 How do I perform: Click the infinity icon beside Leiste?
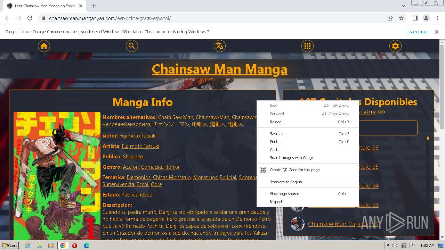[381, 112]
